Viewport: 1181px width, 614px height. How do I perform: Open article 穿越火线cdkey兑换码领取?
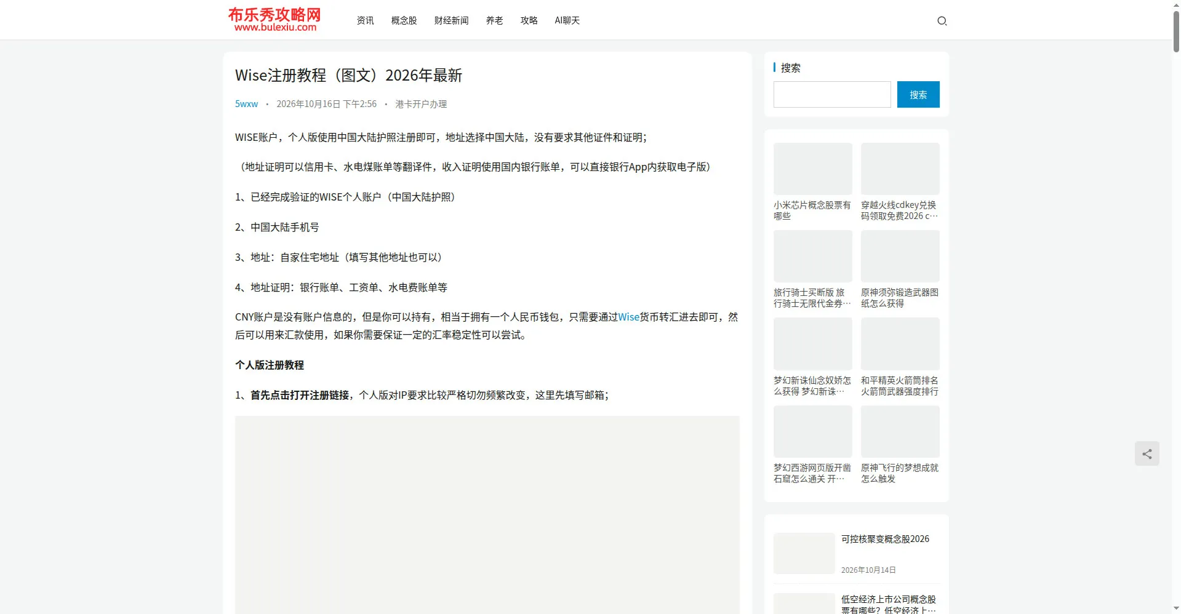(x=899, y=210)
